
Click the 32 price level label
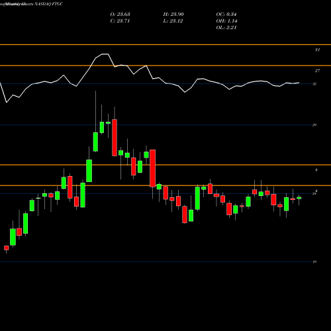[x=314, y=84]
